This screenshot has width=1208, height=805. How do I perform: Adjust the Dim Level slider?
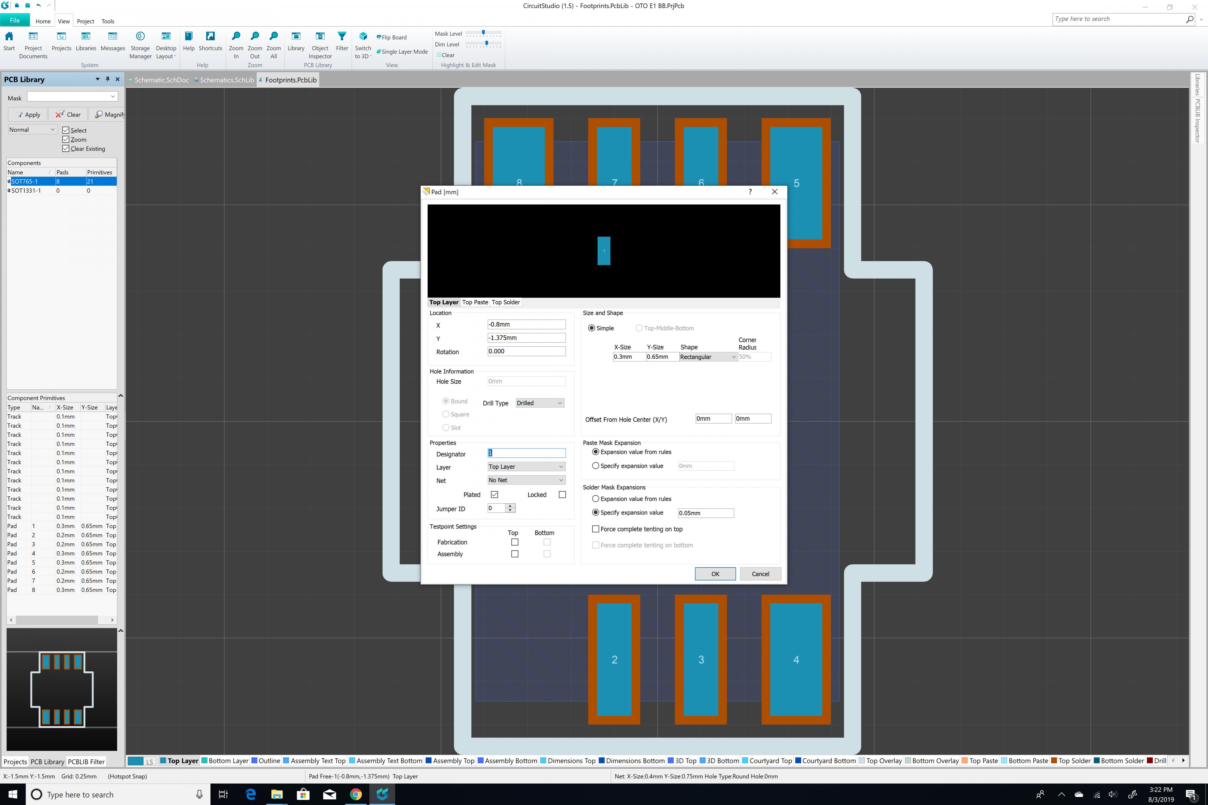pyautogui.click(x=486, y=44)
